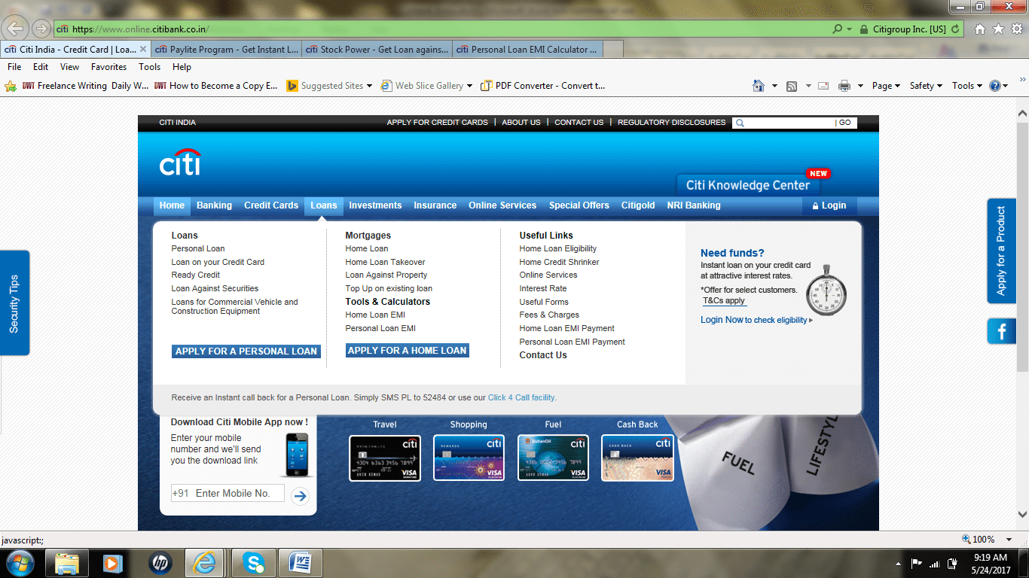This screenshot has width=1029, height=578.
Task: Click the browser Back arrow button
Action: click(17, 29)
